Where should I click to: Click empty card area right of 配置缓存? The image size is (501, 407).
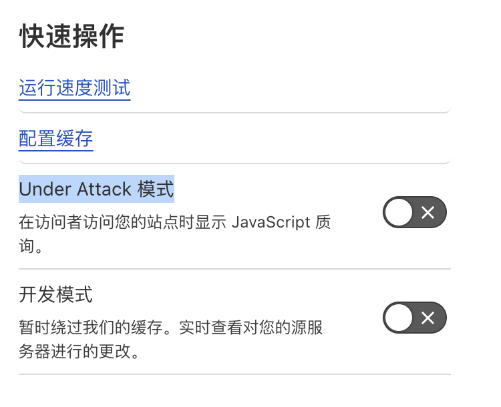coord(272,139)
